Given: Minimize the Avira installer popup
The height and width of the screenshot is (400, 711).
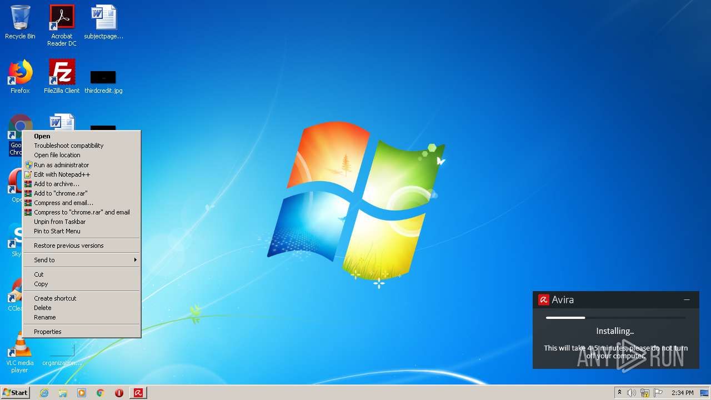Looking at the screenshot, I should point(687,299).
